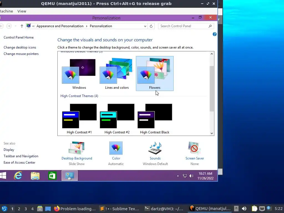Image resolution: width=284 pixels, height=213 pixels.
Task: Open Windows Store from the taskbar
Action: (52, 176)
